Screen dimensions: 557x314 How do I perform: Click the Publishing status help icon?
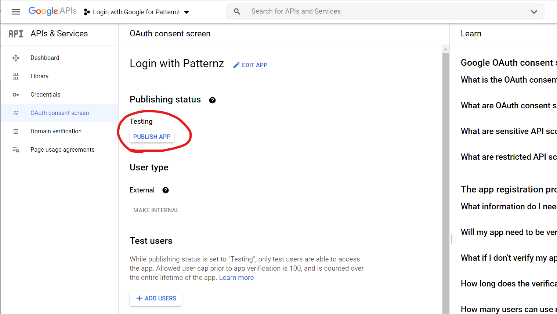point(212,100)
